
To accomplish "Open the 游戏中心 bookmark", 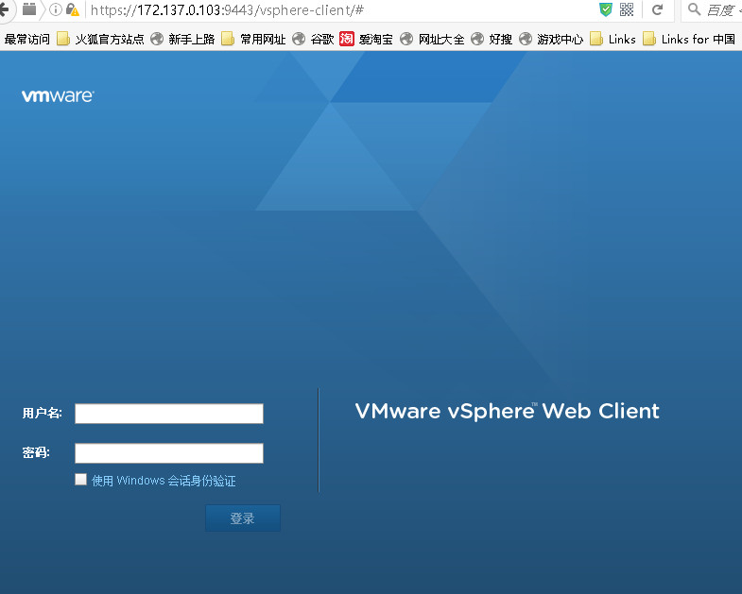I will 551,40.
